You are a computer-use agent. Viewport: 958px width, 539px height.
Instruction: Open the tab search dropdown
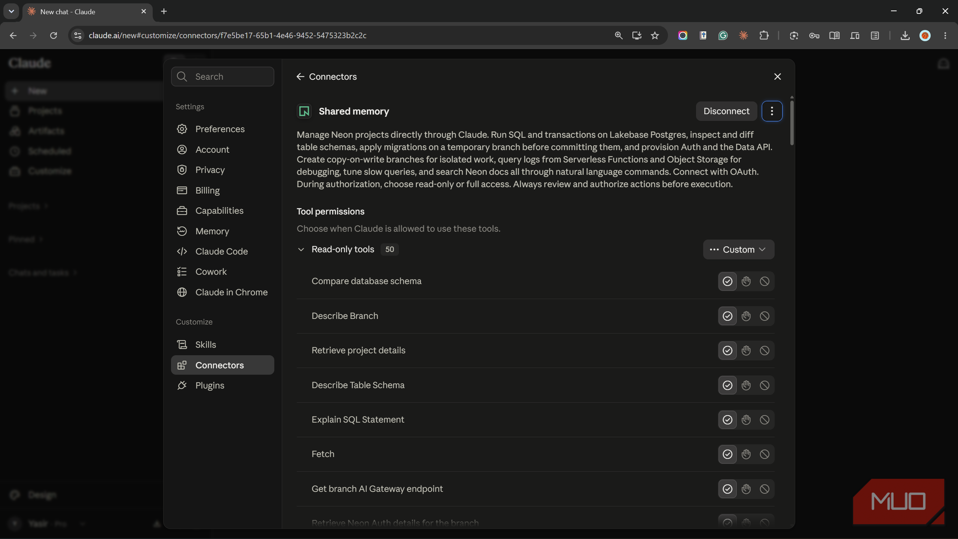(x=11, y=12)
